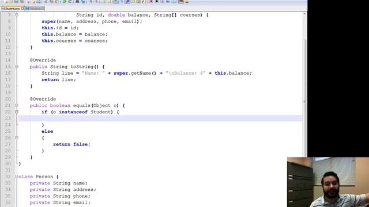Viewport: 369px width, 207px height.
Task: Click 'private String address;' on line 34
Action: coord(63,190)
